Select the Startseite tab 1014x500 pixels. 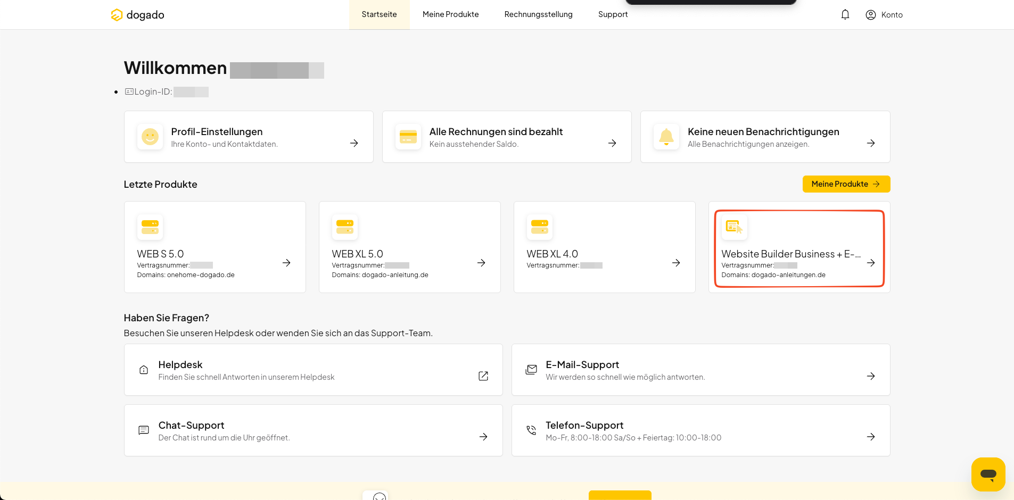(379, 14)
